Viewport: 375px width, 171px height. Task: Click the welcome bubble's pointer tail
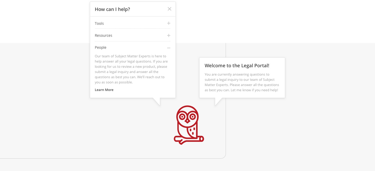[218, 102]
